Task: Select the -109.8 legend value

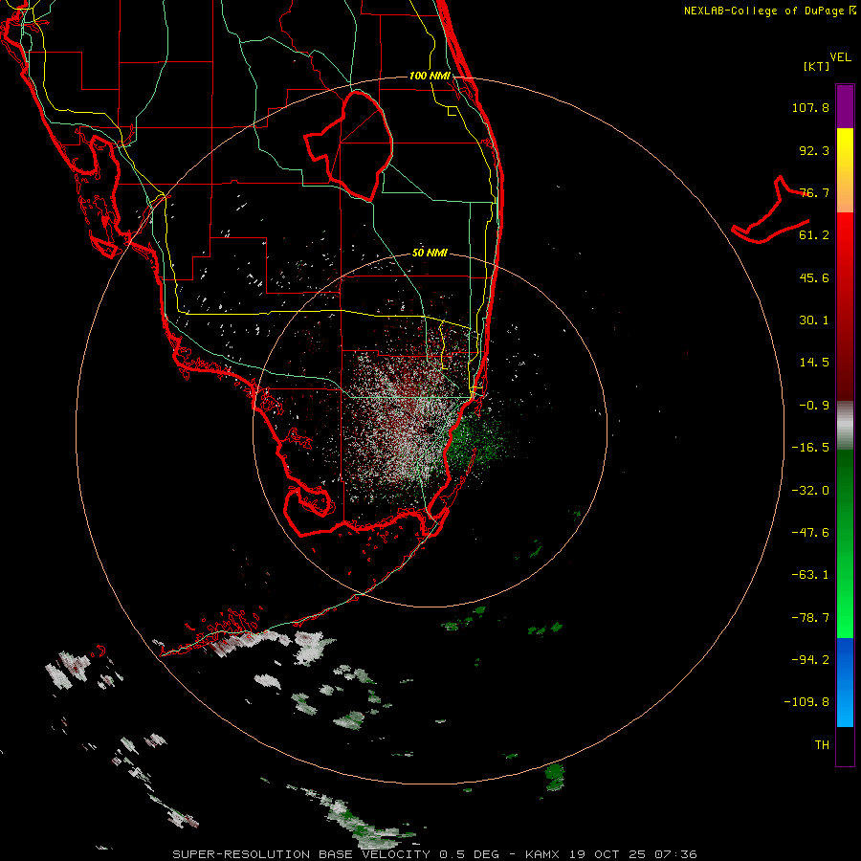Action: tap(806, 702)
